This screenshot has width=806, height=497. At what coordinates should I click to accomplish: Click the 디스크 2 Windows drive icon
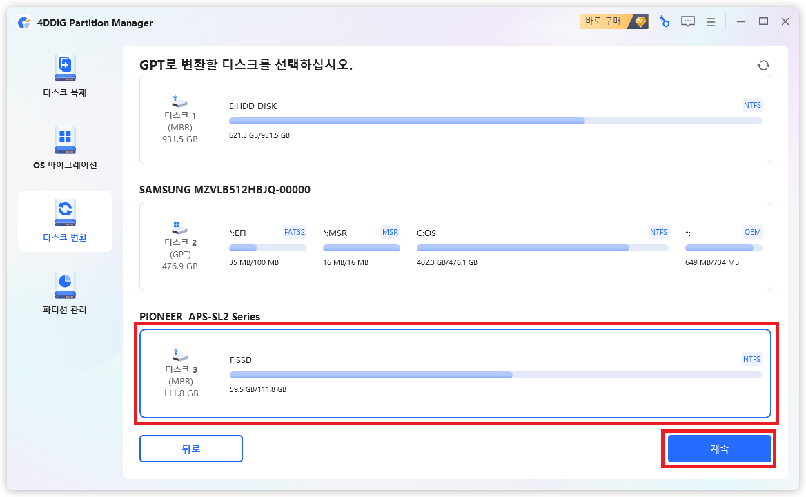(x=179, y=228)
